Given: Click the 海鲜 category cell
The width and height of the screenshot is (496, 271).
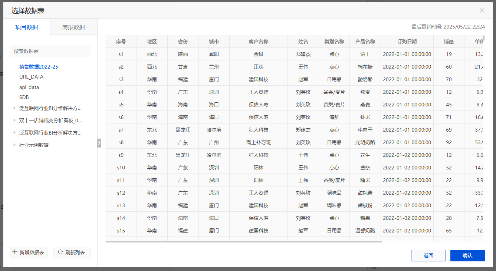Looking at the screenshot, I should pos(334,117).
